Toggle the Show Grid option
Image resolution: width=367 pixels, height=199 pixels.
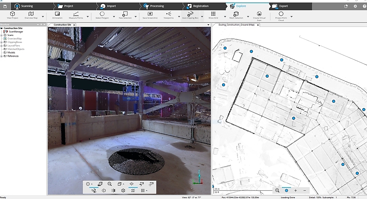(x=213, y=14)
